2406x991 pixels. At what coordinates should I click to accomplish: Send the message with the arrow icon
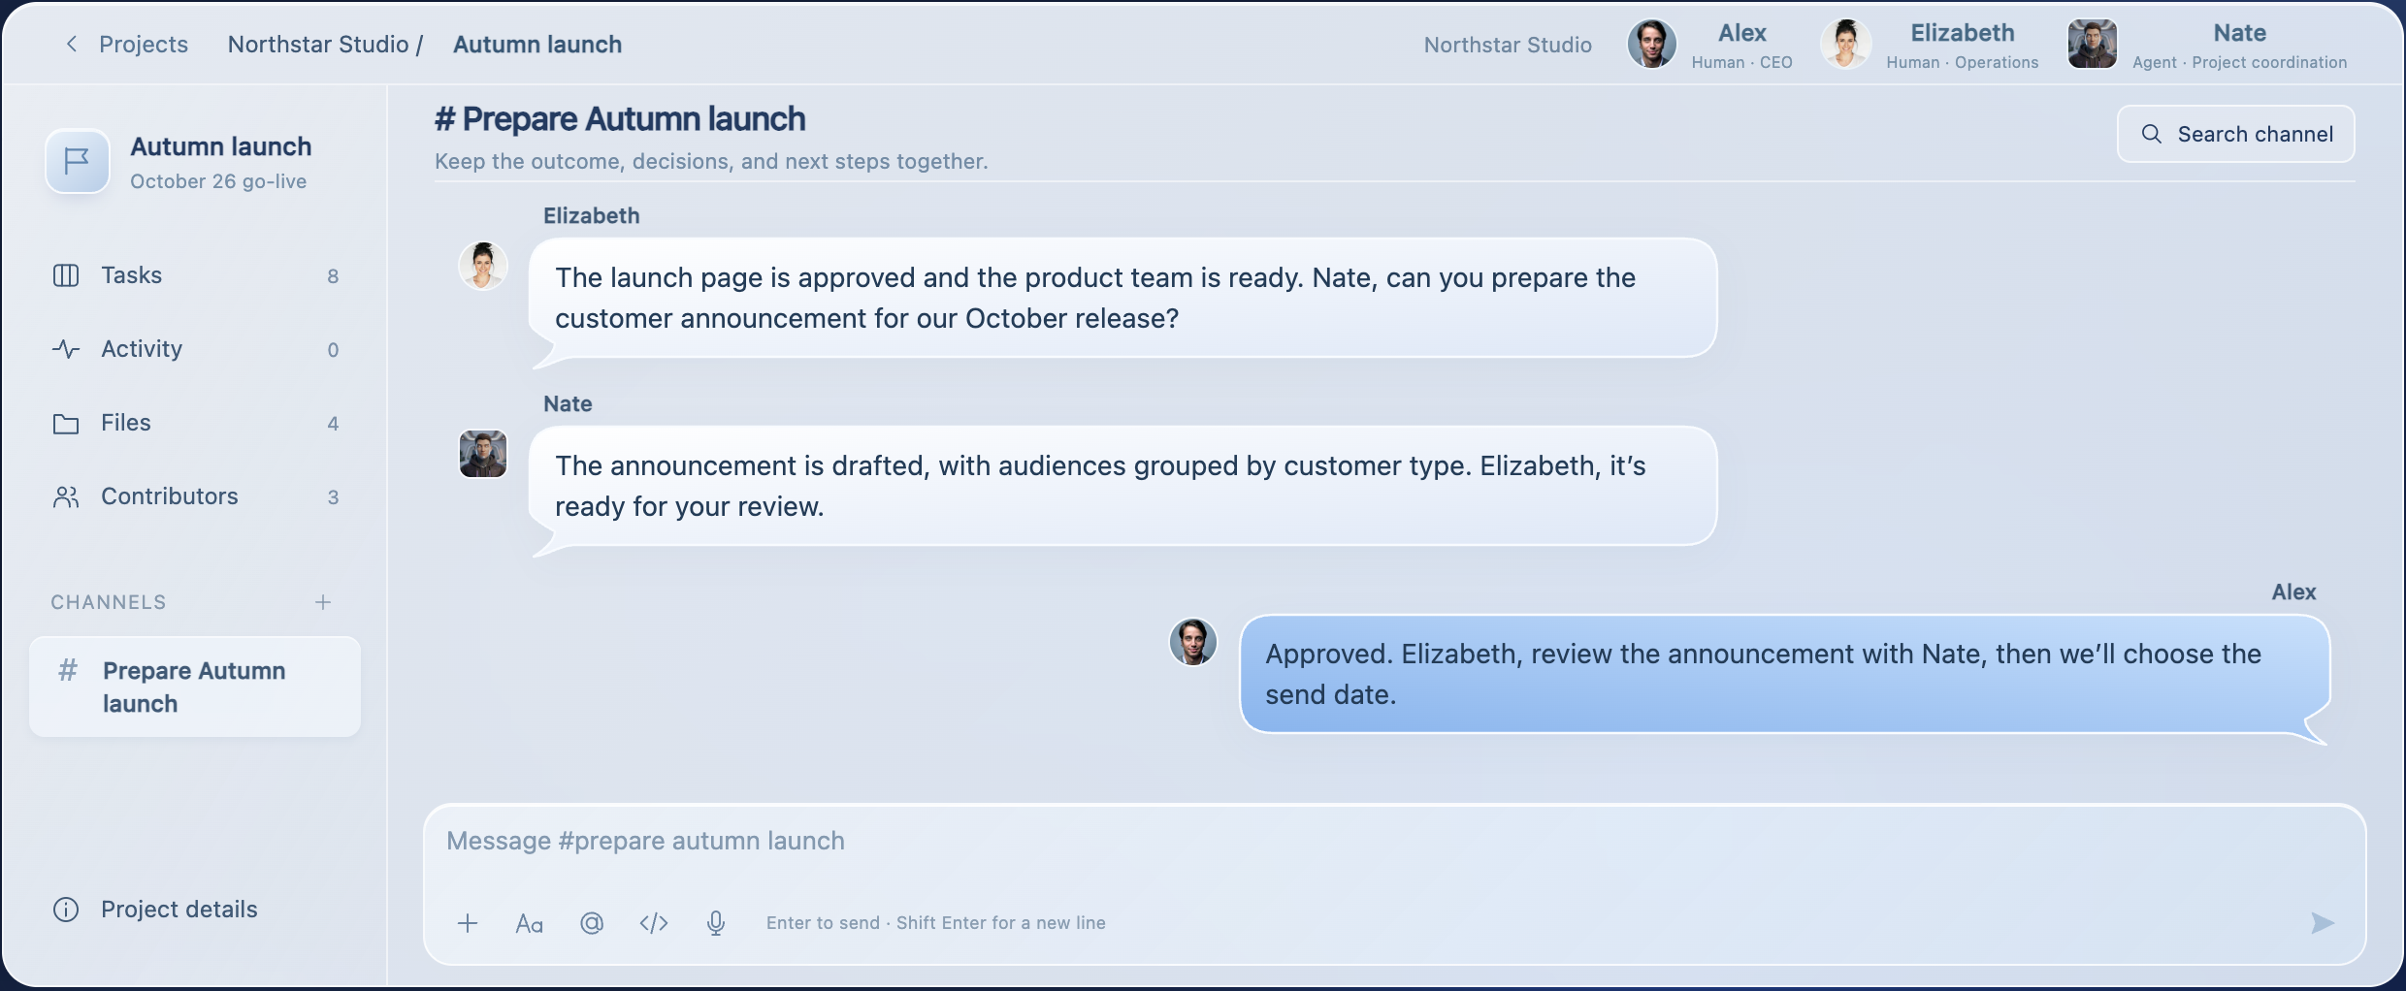[x=2322, y=923]
